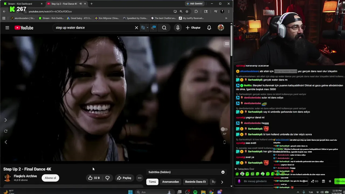Open the video more-actions three dots
This screenshot has height=194, width=345.
(139, 178)
